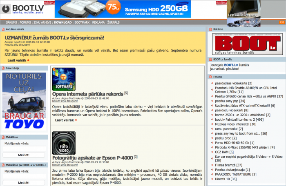Click Meklēt! button in Google search panel
This screenshot has width=286, height=186.
24,183
